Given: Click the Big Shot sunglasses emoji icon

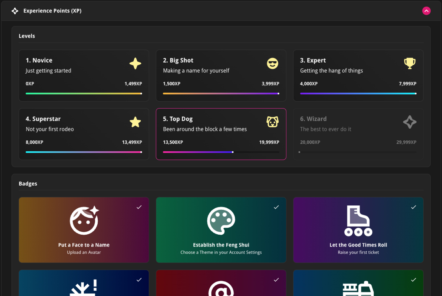Looking at the screenshot, I should pyautogui.click(x=273, y=63).
